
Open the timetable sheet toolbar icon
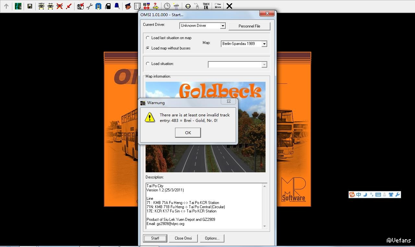click(x=137, y=6)
